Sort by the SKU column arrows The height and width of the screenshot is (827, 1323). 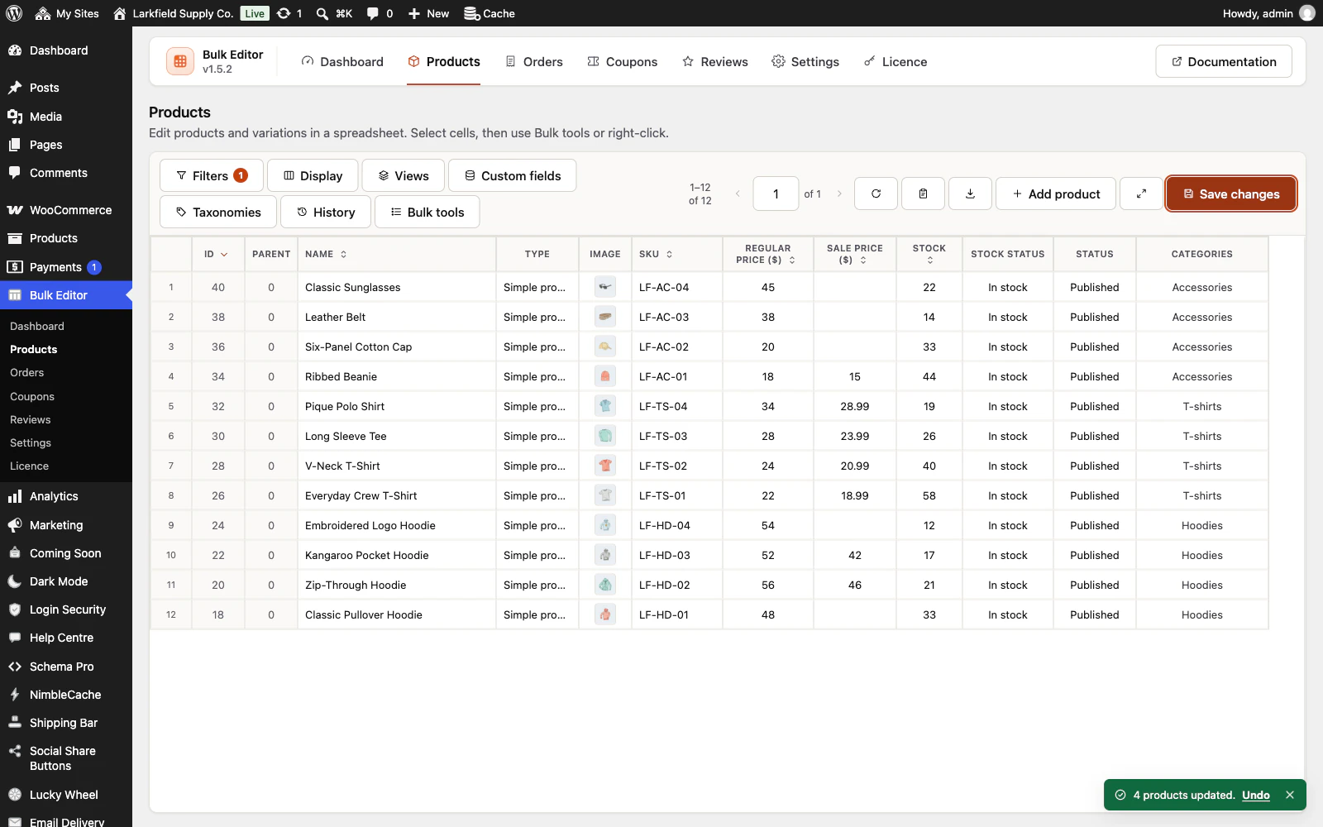tap(670, 254)
